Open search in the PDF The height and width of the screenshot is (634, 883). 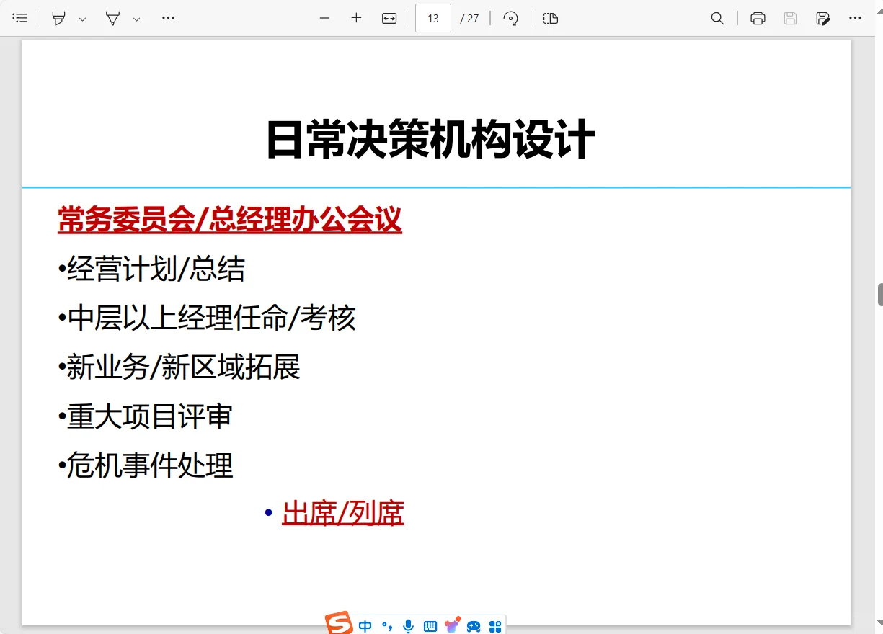click(717, 18)
